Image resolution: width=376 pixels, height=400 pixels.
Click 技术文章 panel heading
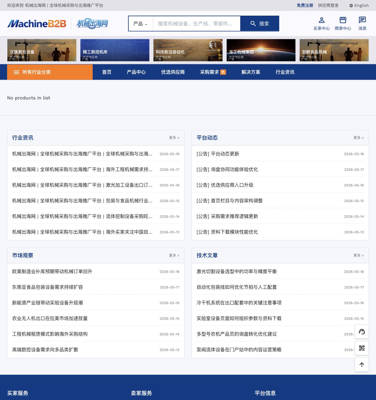click(x=207, y=255)
